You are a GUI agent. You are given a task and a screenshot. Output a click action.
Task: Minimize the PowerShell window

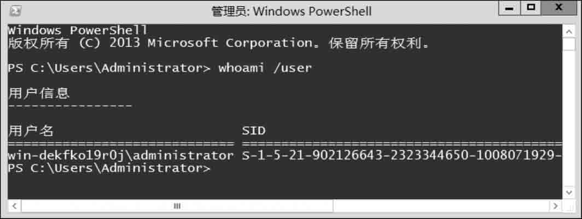tap(510, 8)
